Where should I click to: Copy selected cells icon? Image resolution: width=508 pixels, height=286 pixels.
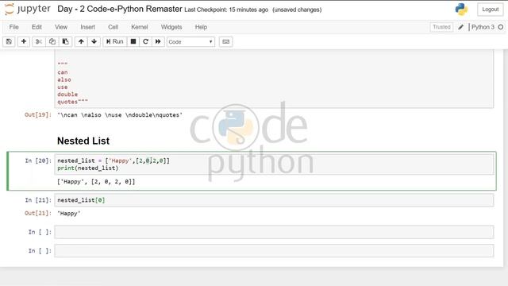pyautogui.click(x=52, y=41)
